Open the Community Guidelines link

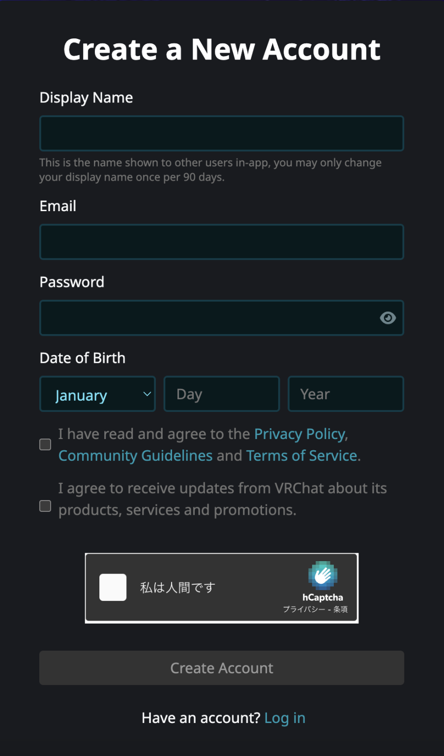pos(135,455)
